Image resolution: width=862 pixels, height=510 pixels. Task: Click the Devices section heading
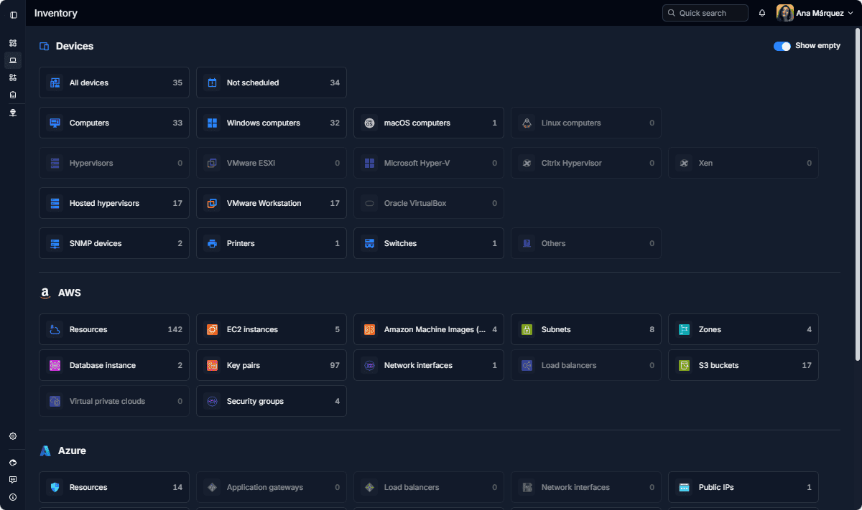(75, 46)
